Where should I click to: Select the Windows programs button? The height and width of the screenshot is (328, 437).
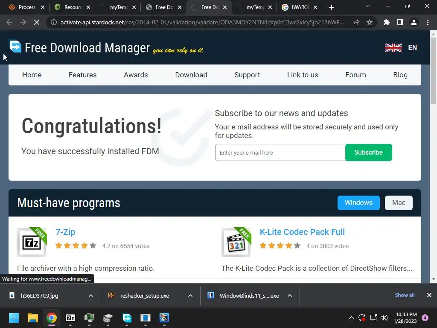[x=358, y=203]
